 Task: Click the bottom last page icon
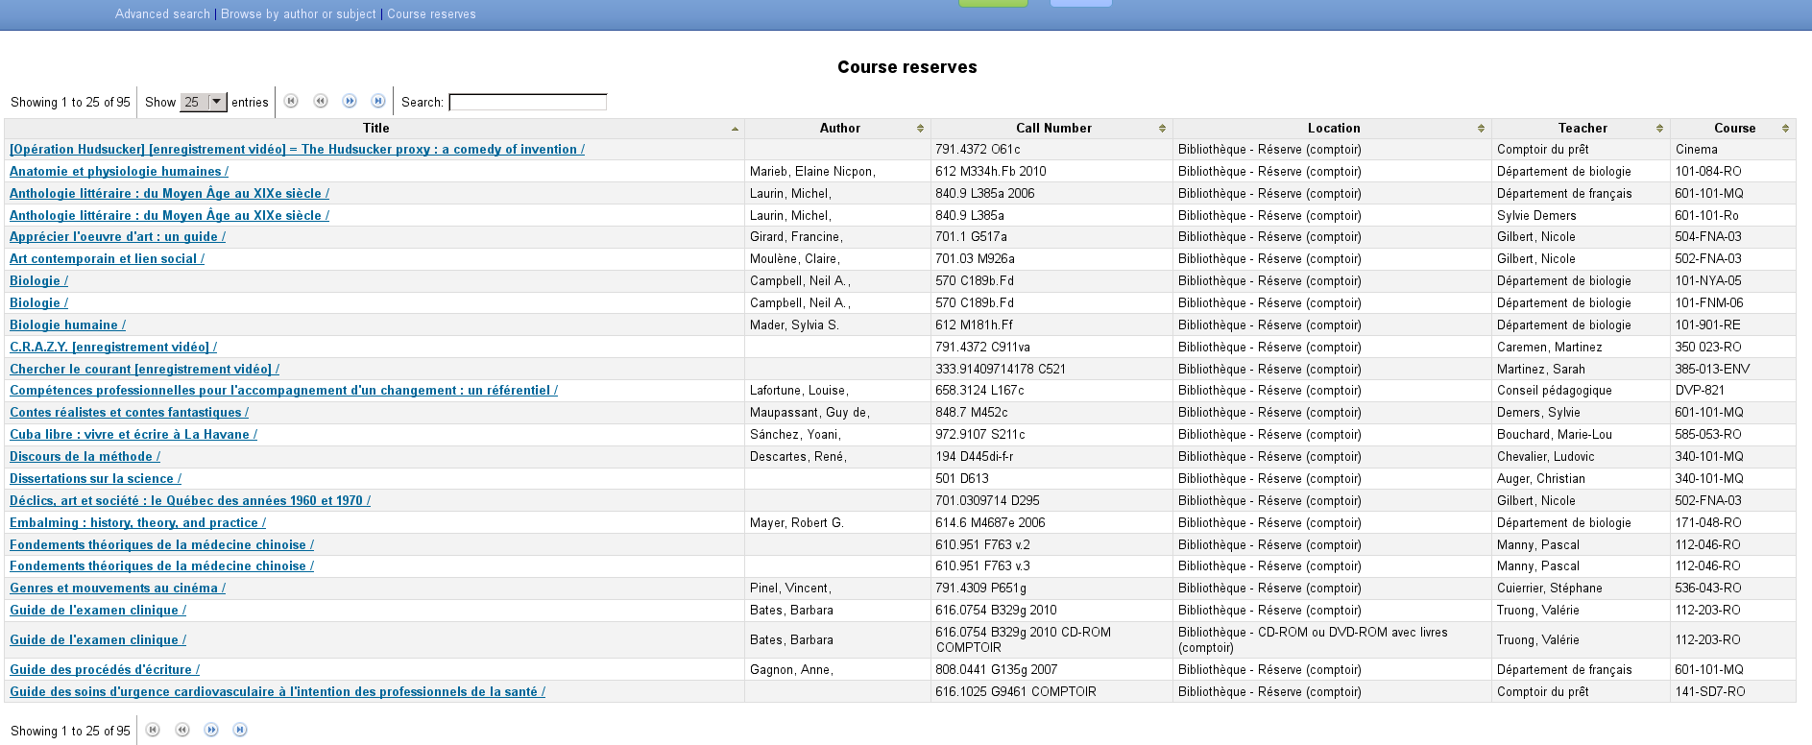point(240,730)
